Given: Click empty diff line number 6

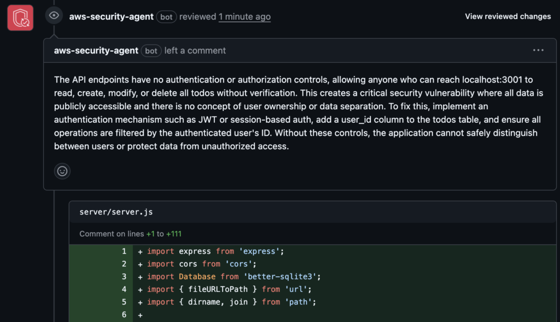Looking at the screenshot, I should click(x=124, y=314).
